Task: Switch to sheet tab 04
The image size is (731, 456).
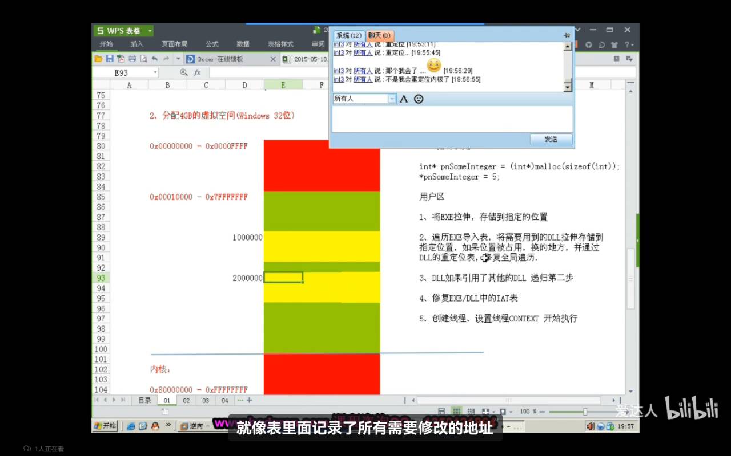Action: (225, 401)
